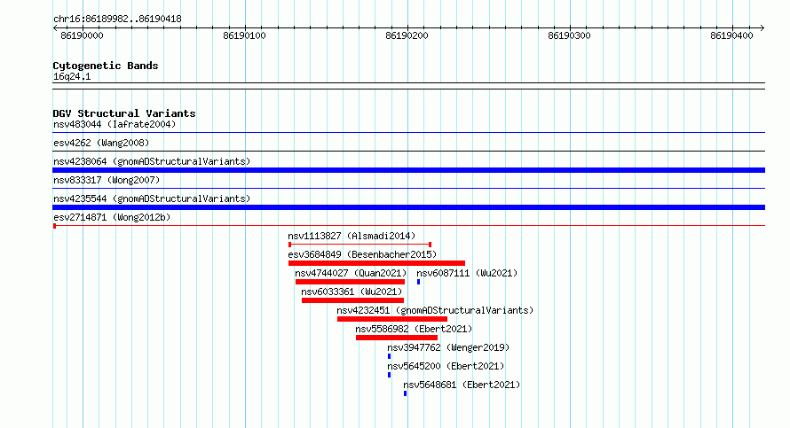Viewport: 790px width, 428px height.
Task: Select the nsv5645200 (Ebert2021) label
Action: click(446, 366)
